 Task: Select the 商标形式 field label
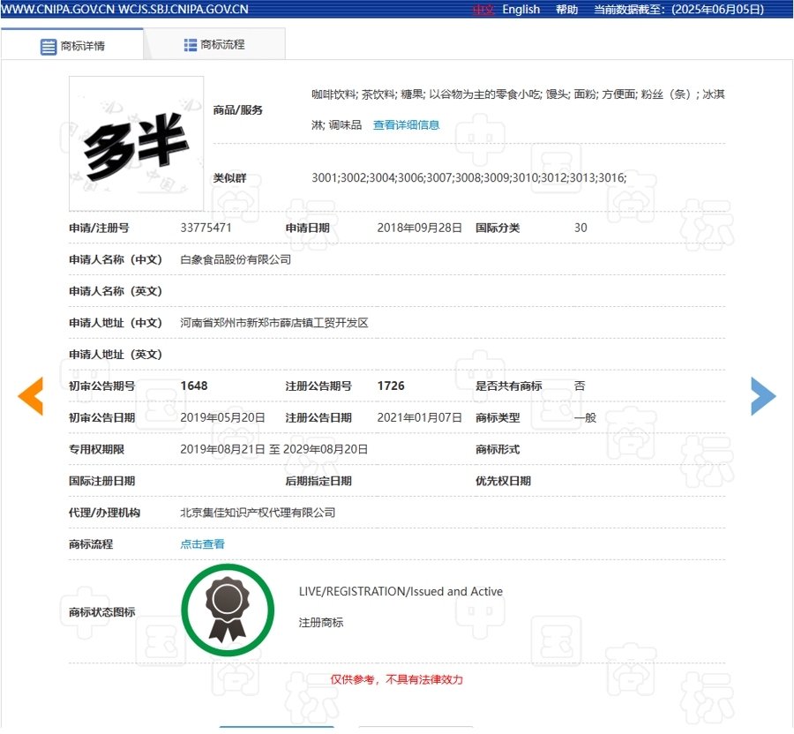(x=498, y=450)
